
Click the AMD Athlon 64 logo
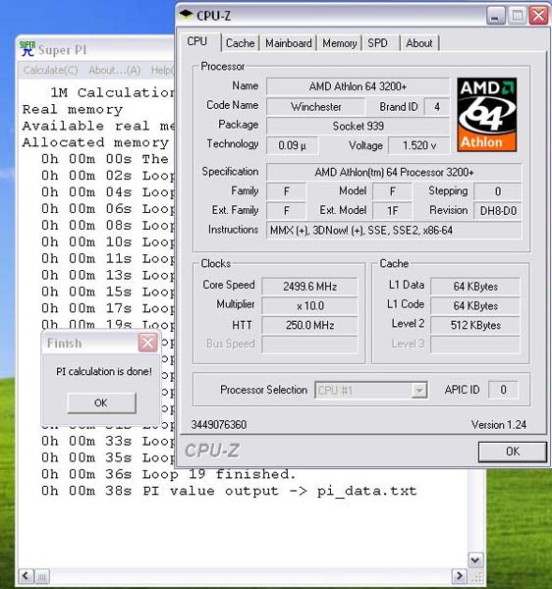pyautogui.click(x=486, y=115)
